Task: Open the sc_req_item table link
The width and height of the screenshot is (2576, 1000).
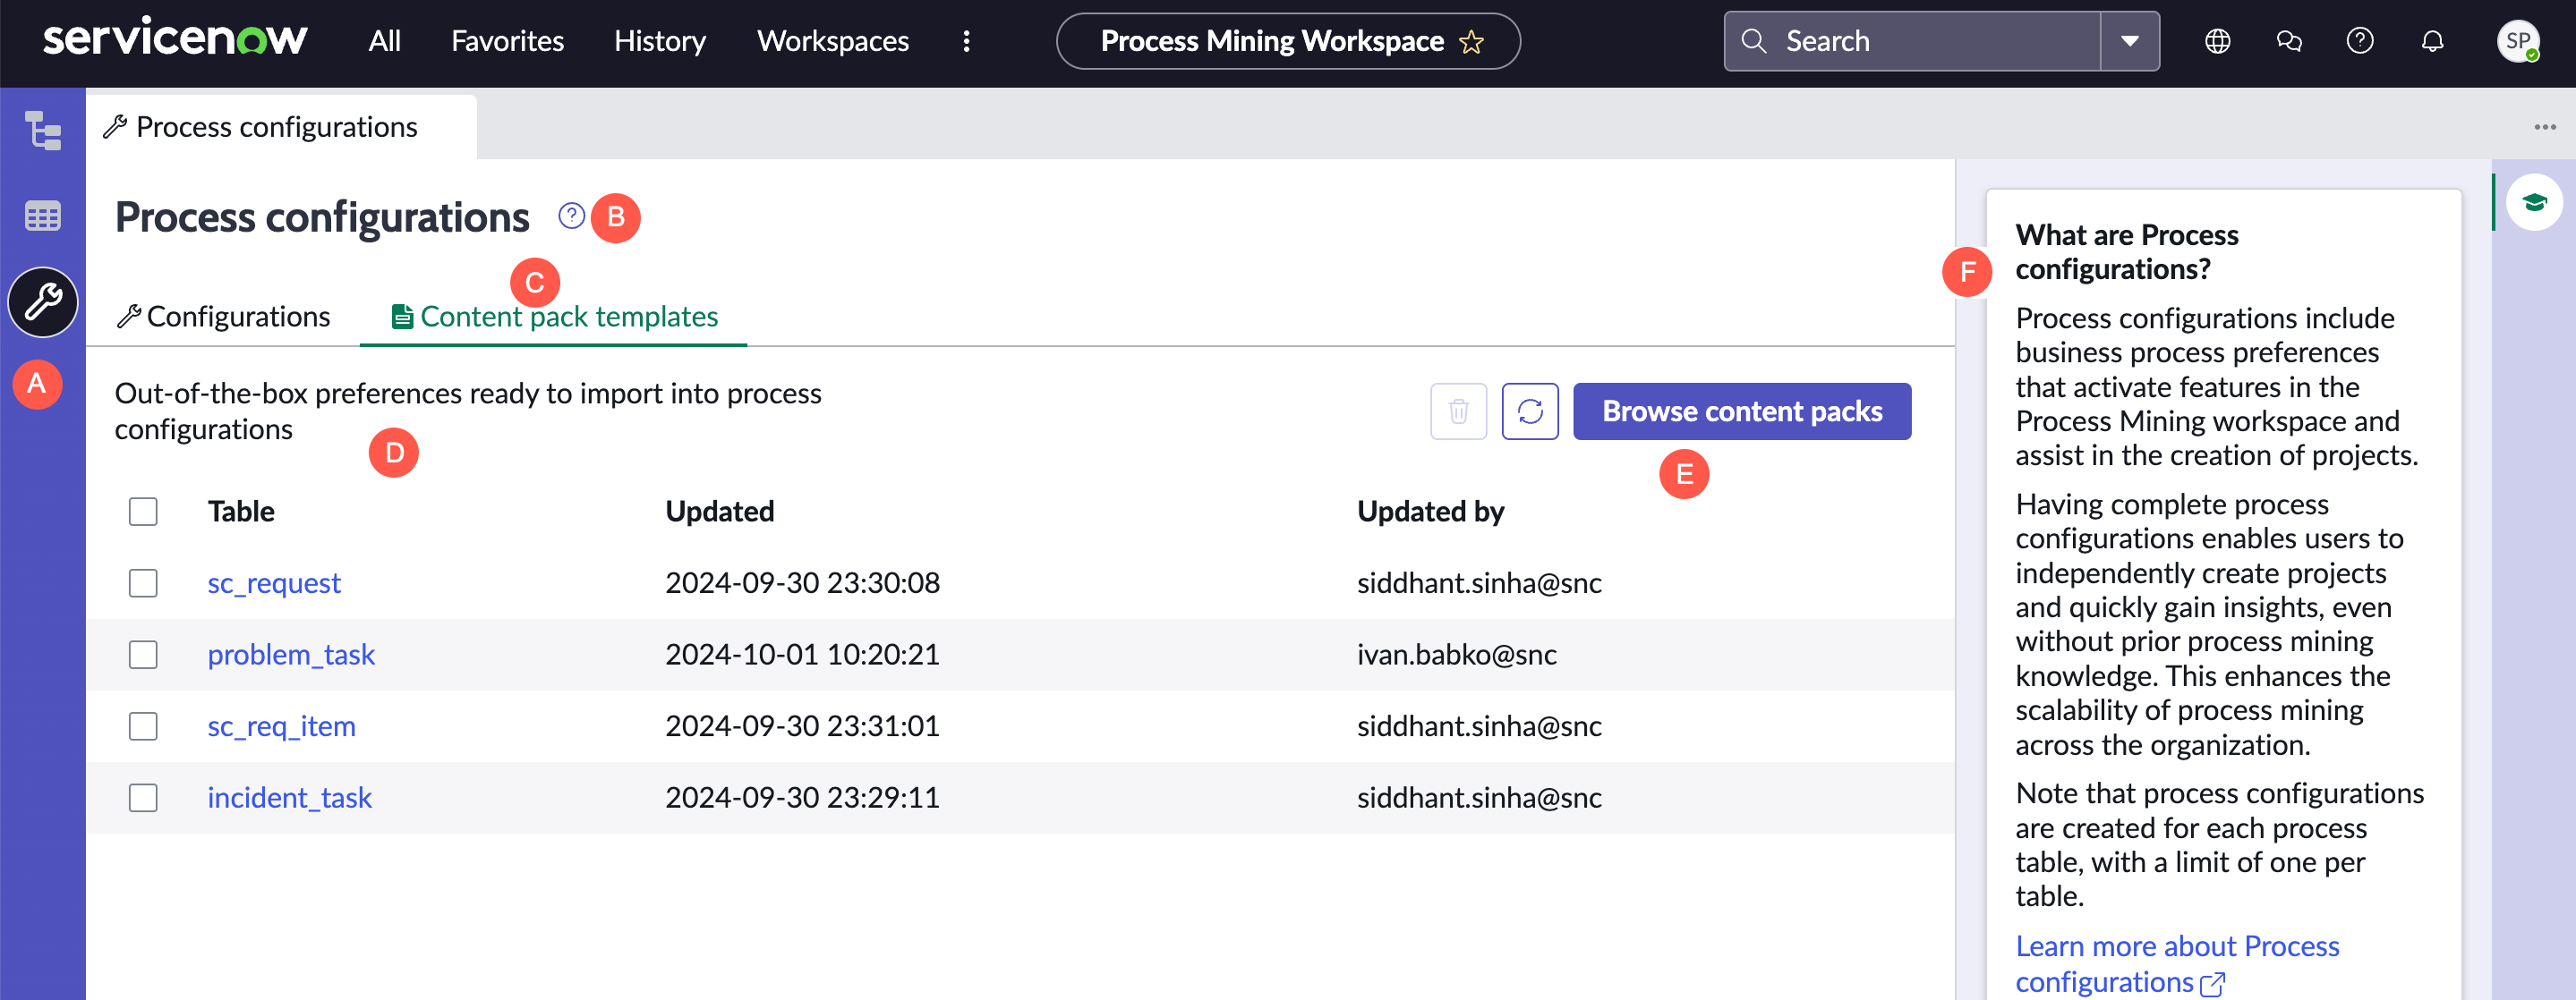Action: [281, 726]
